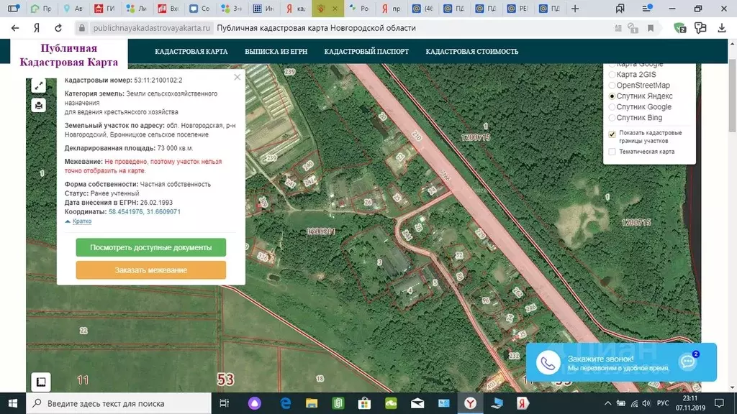Select the measure tool at bottom left
Screen dimensions: 737x414
coord(40,383)
